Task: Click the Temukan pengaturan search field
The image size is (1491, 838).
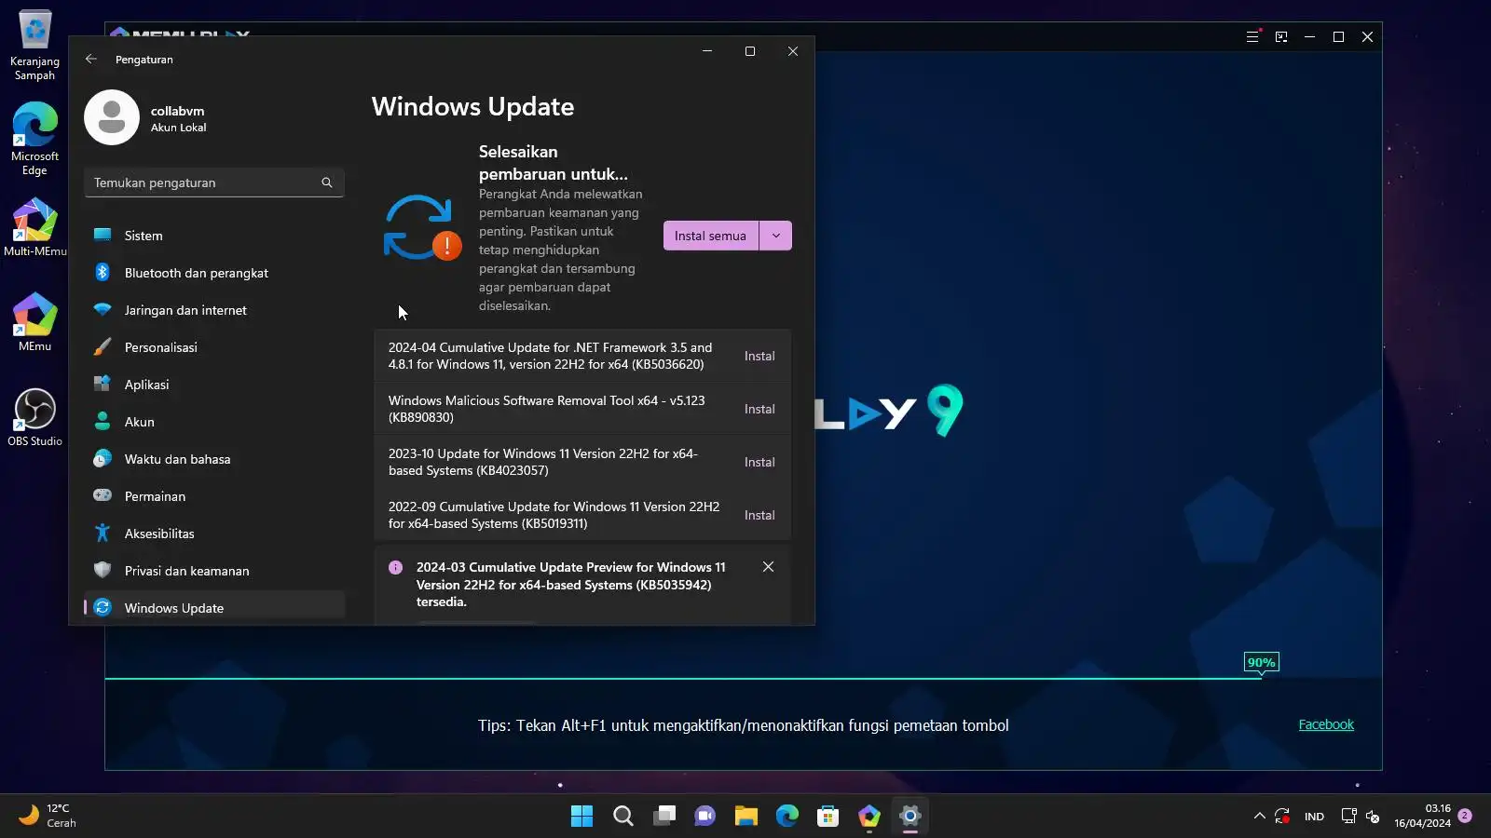Action: [214, 182]
